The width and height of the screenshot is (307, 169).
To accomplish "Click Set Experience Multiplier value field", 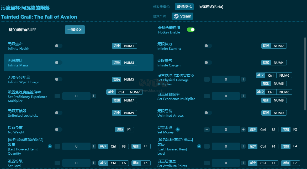I will click(226, 96).
